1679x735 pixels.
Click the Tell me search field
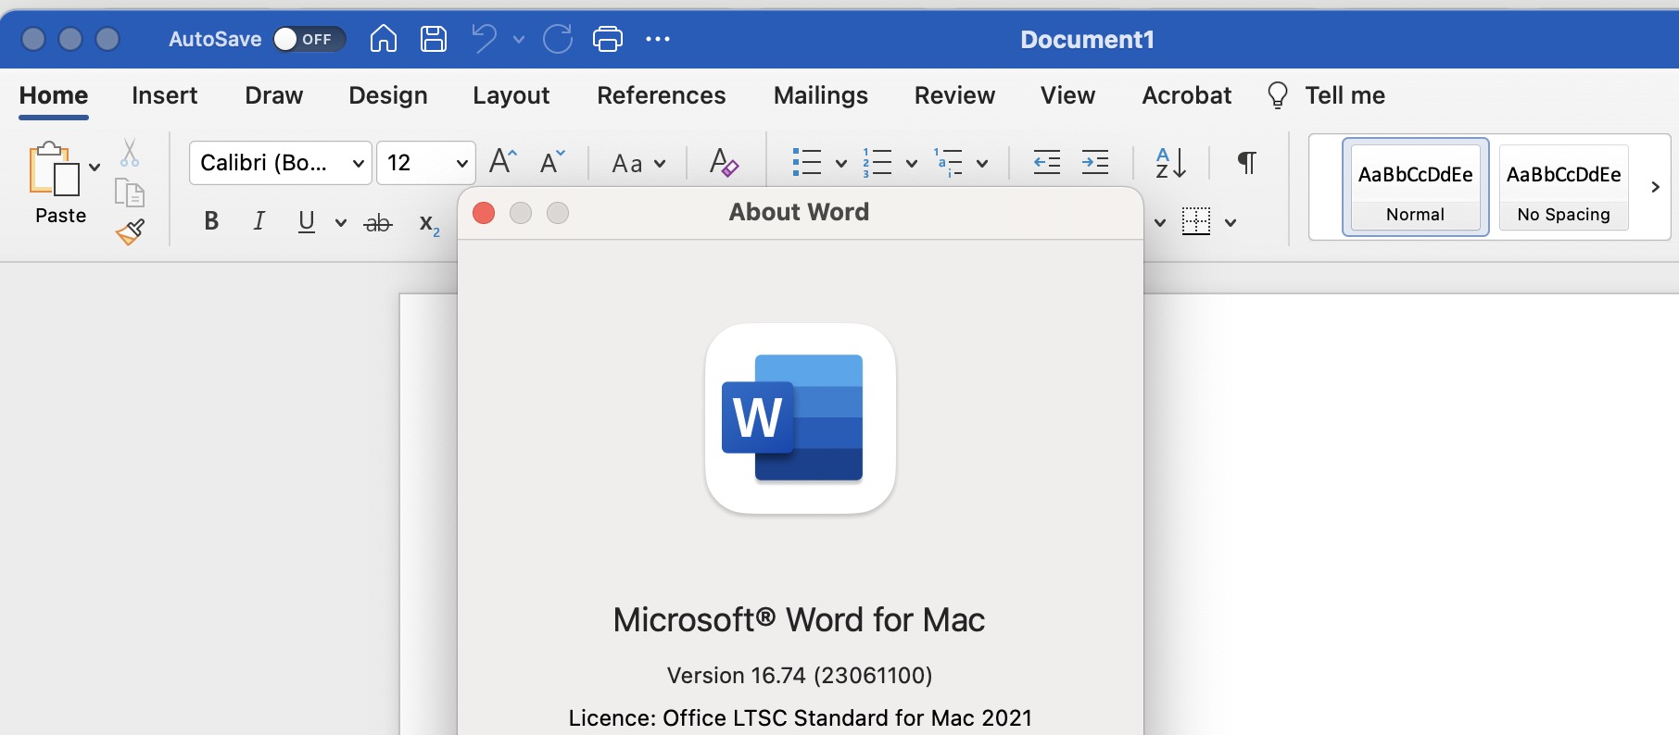click(x=1344, y=95)
